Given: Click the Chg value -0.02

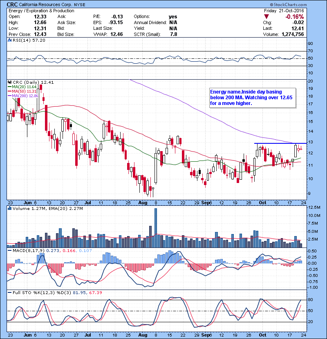Looking at the screenshot, I should [x=298, y=22].
